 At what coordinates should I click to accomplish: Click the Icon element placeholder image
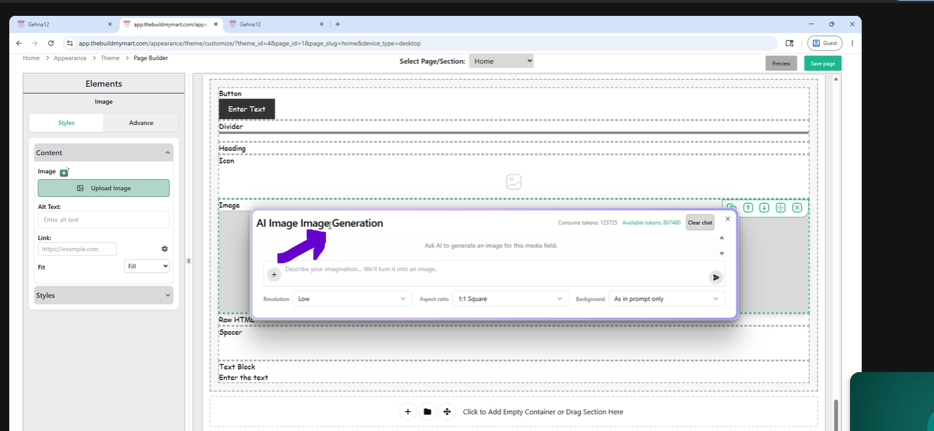tap(514, 182)
